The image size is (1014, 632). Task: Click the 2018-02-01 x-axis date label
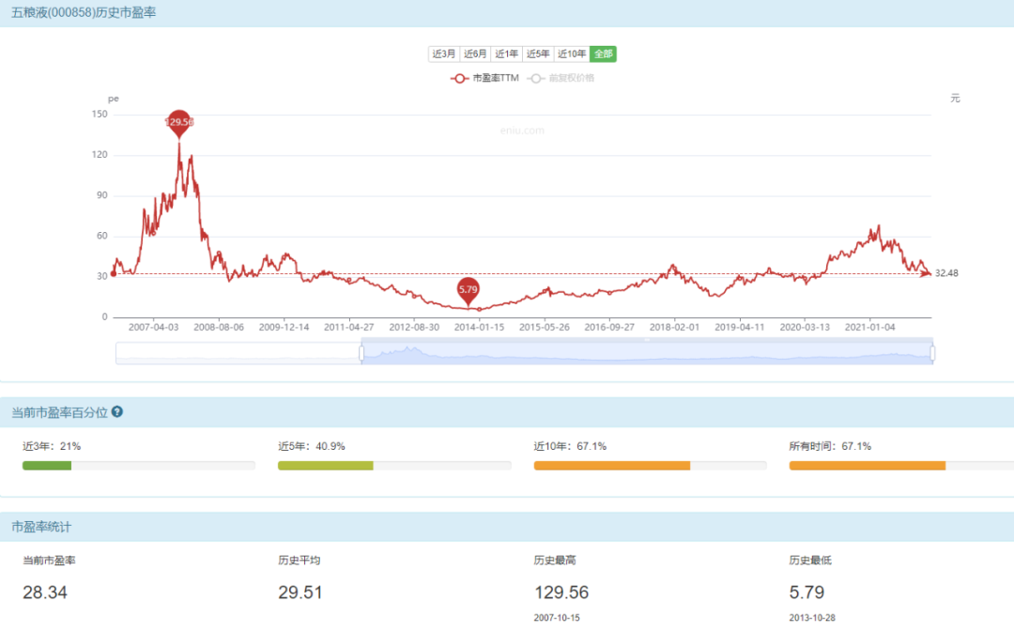[x=674, y=327]
